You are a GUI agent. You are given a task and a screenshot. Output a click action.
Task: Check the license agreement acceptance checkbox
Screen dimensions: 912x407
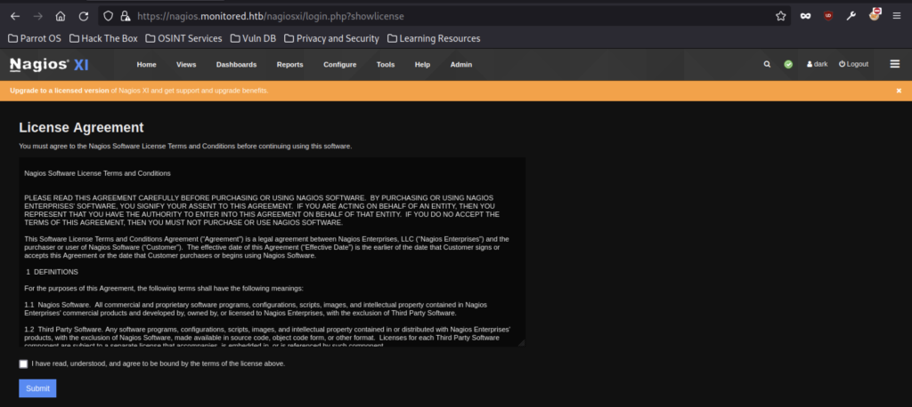23,363
